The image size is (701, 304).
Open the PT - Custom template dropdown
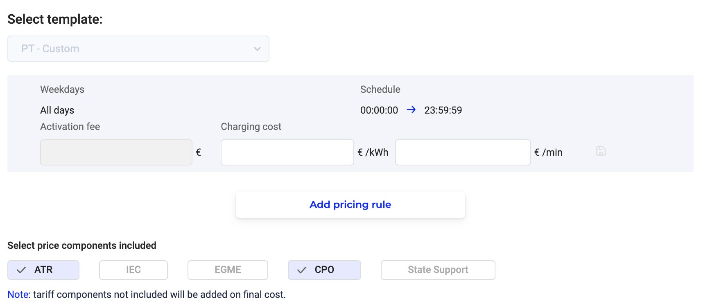[138, 49]
